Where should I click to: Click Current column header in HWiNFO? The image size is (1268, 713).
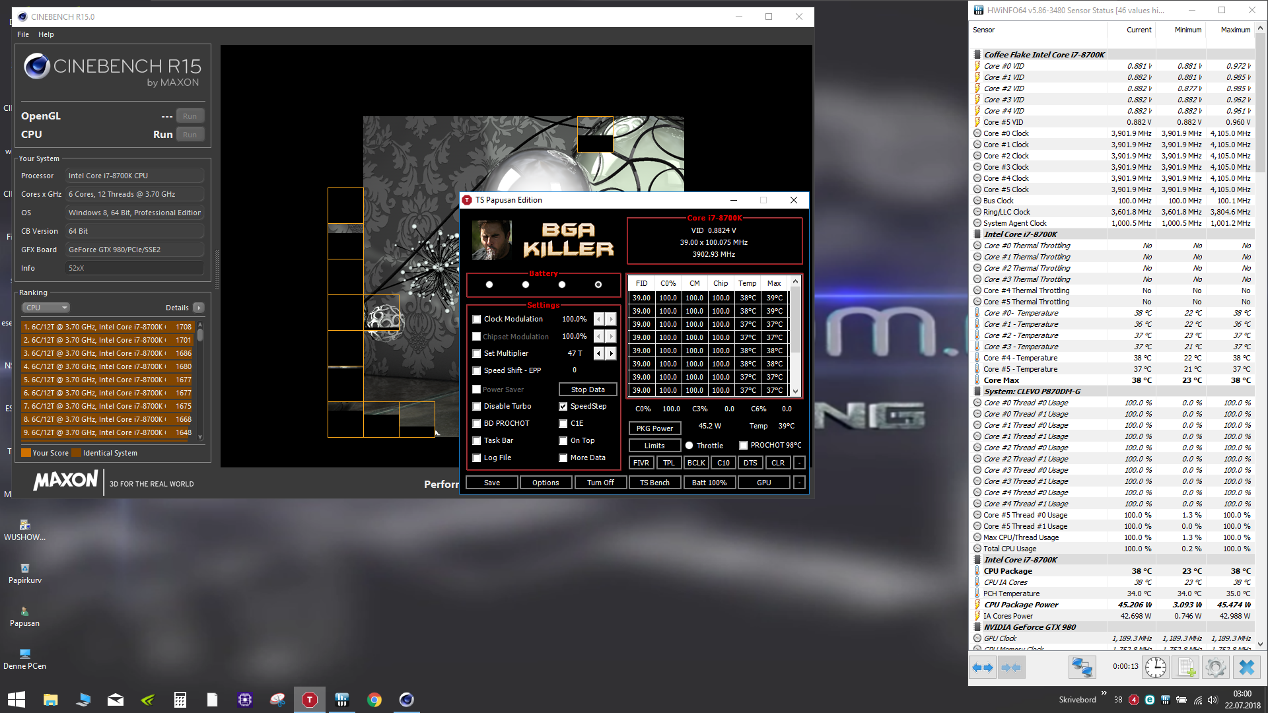click(1131, 30)
